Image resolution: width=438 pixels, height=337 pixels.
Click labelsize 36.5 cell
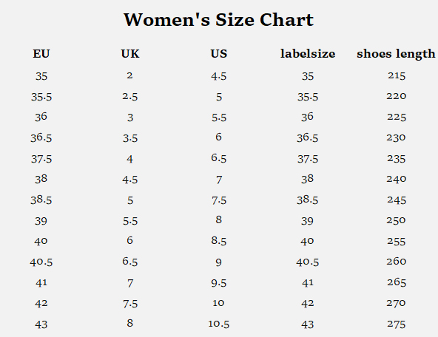(x=308, y=137)
